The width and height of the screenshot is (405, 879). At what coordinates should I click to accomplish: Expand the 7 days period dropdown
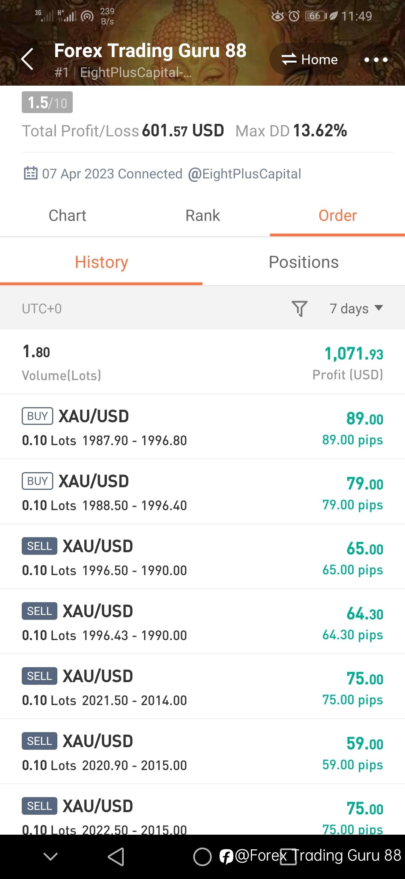pos(356,308)
